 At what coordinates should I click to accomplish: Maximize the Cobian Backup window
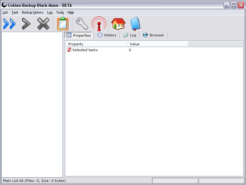point(234,5)
